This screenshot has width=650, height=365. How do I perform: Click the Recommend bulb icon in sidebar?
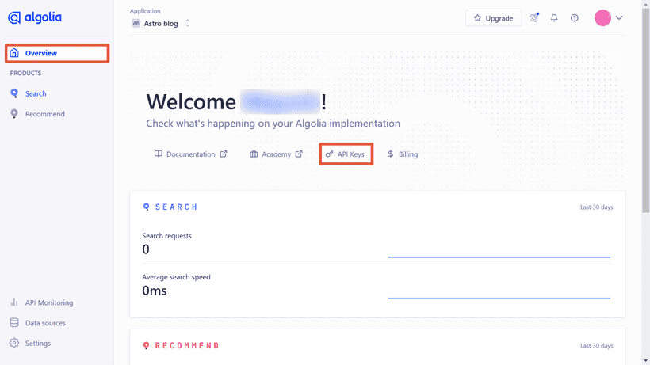[14, 114]
